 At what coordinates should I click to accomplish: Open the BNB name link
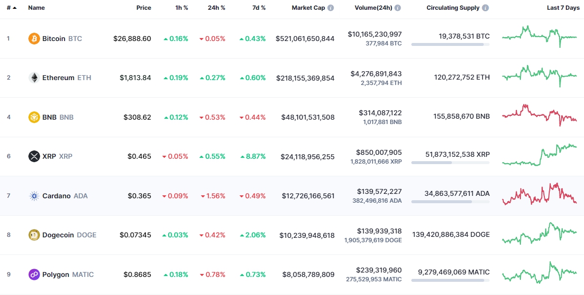(58, 117)
